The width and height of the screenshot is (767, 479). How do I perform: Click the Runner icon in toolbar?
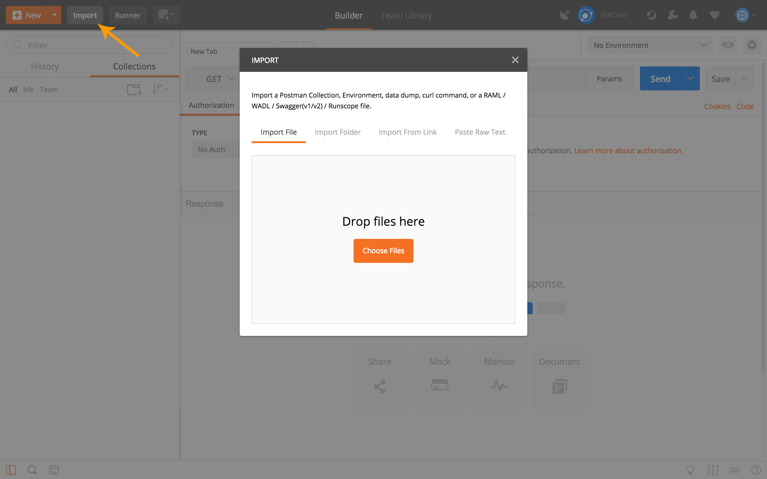click(128, 15)
